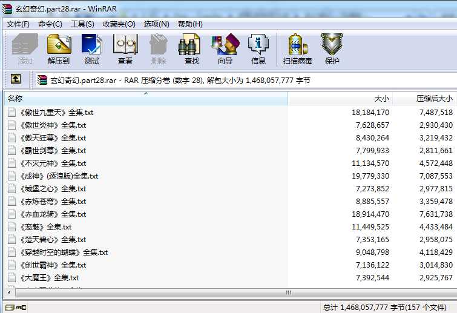Image resolution: width=457 pixels, height=313 pixels.
Task: Click size value 9,048,798
Action: [x=372, y=252]
